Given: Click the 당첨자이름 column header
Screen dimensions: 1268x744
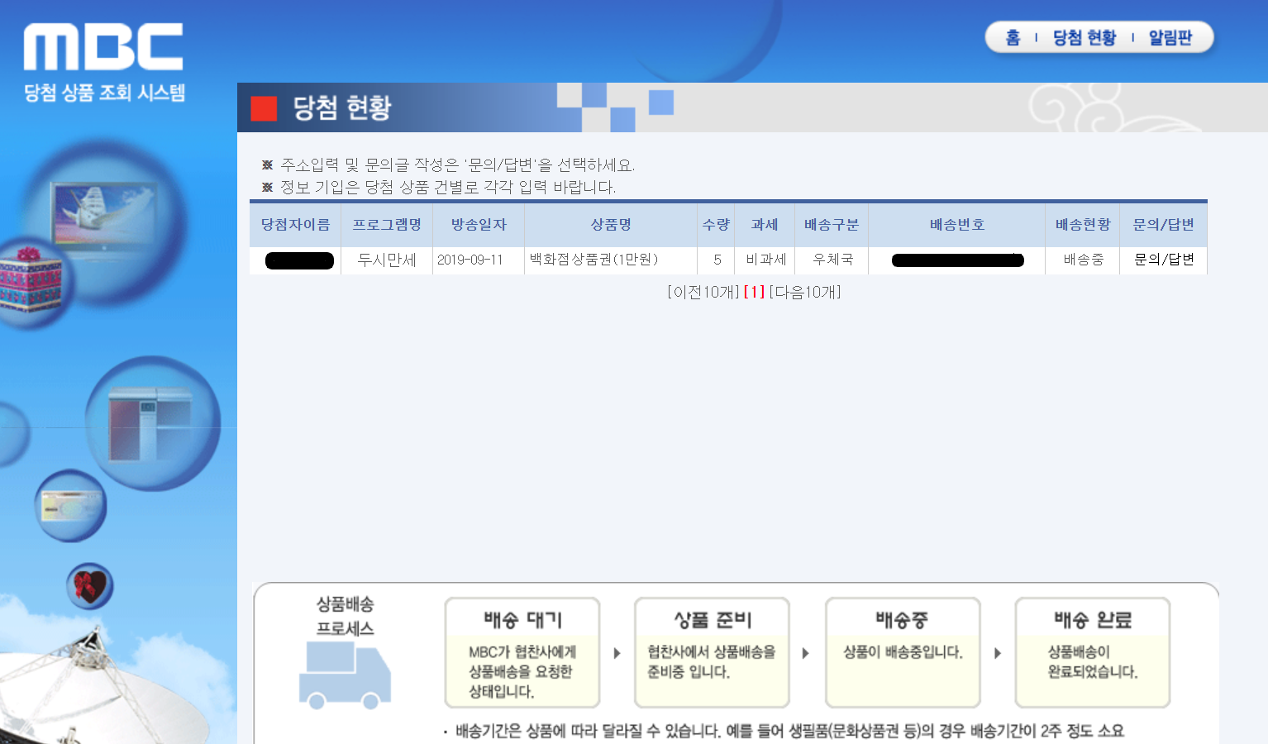Looking at the screenshot, I should (295, 225).
